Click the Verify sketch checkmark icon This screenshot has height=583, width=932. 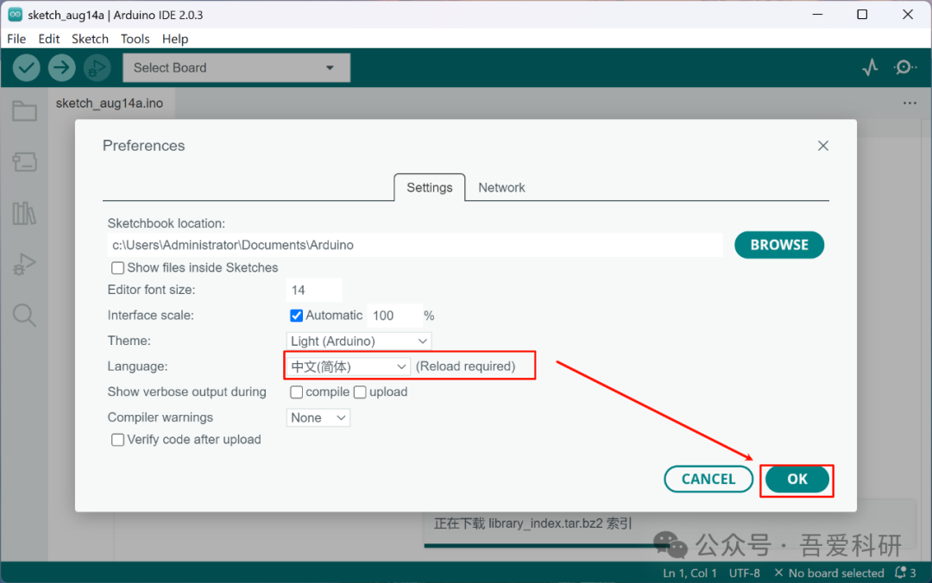click(25, 67)
